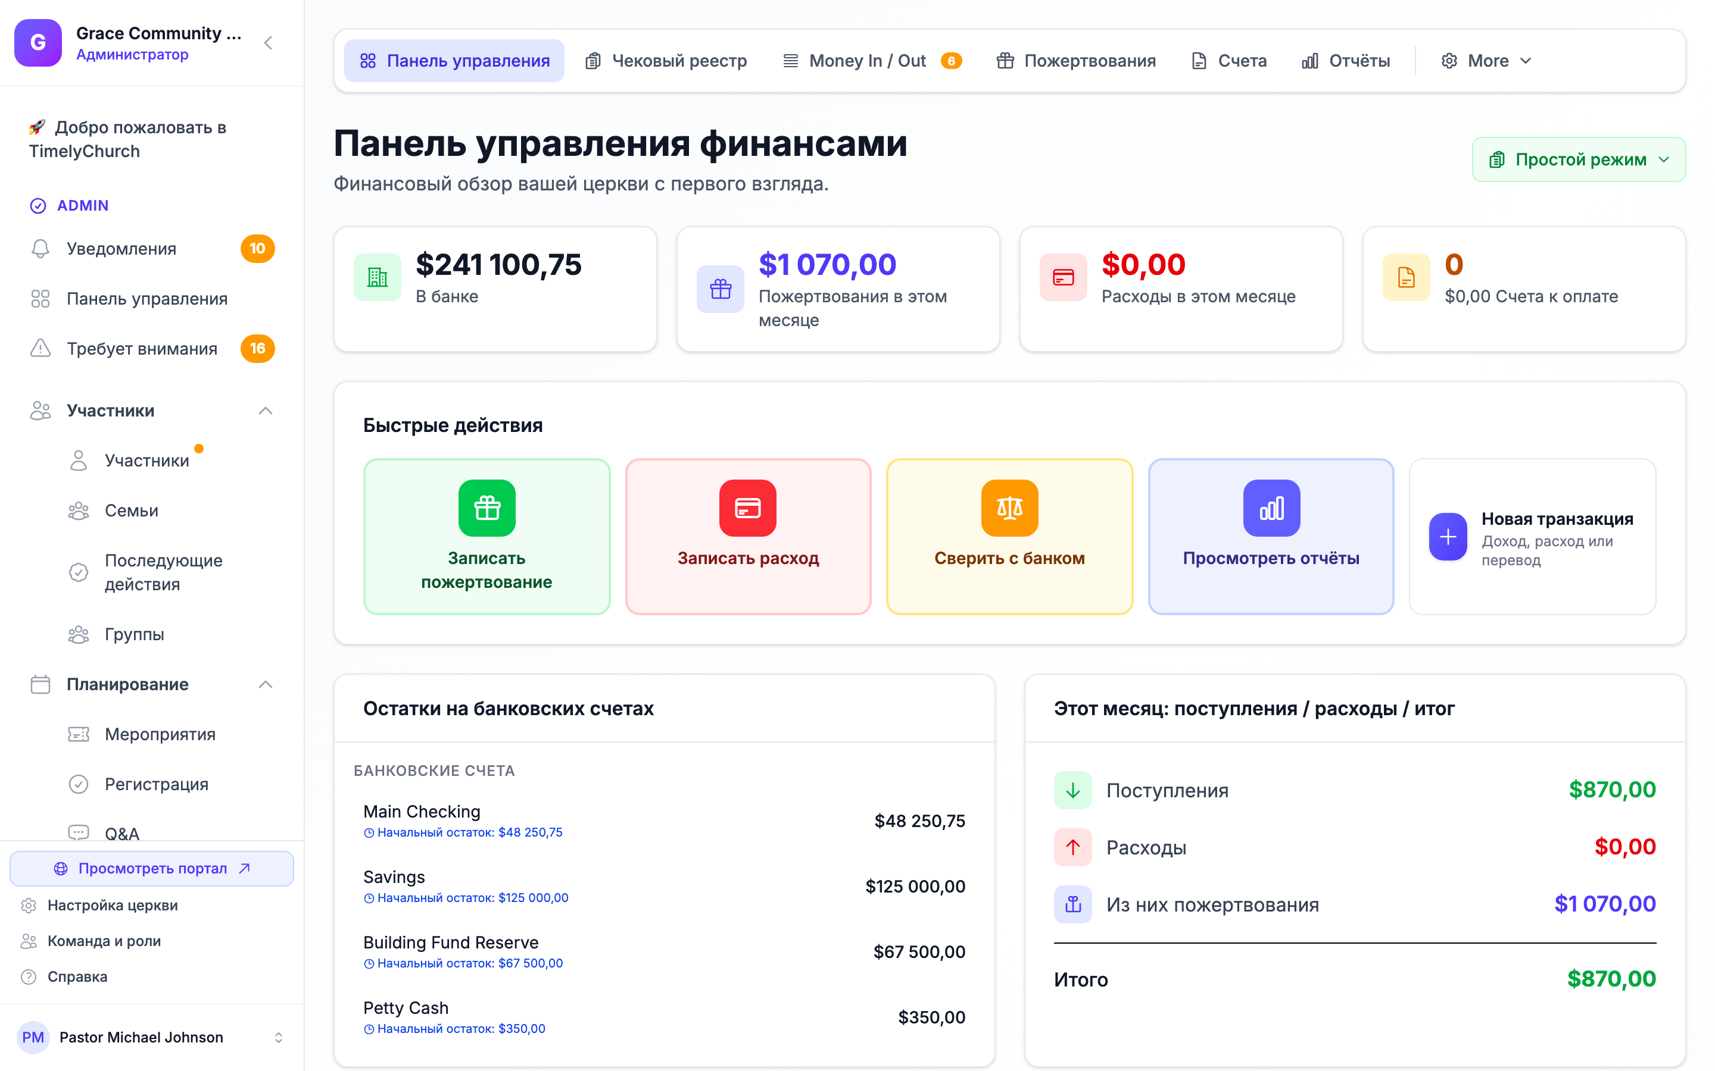Click Записать пожертвование quick action

(487, 536)
